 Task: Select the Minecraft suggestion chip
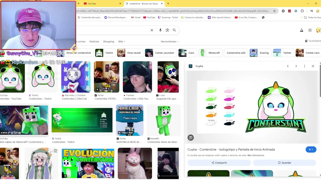coord(210,53)
